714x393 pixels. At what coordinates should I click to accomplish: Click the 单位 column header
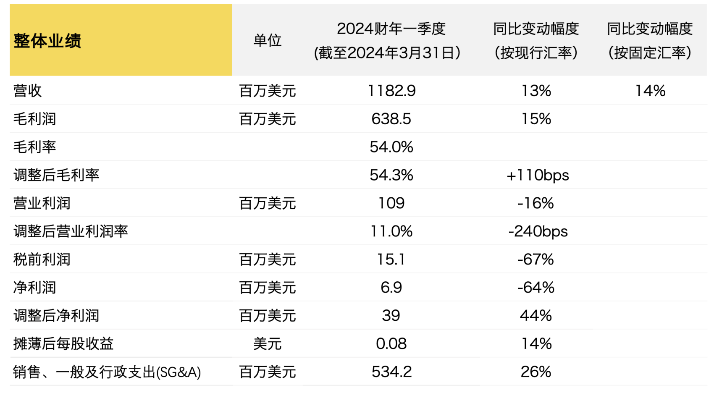pyautogui.click(x=267, y=41)
